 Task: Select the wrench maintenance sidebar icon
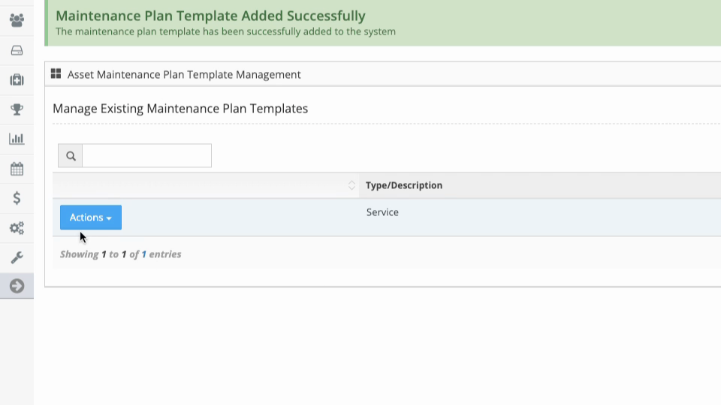pos(17,257)
